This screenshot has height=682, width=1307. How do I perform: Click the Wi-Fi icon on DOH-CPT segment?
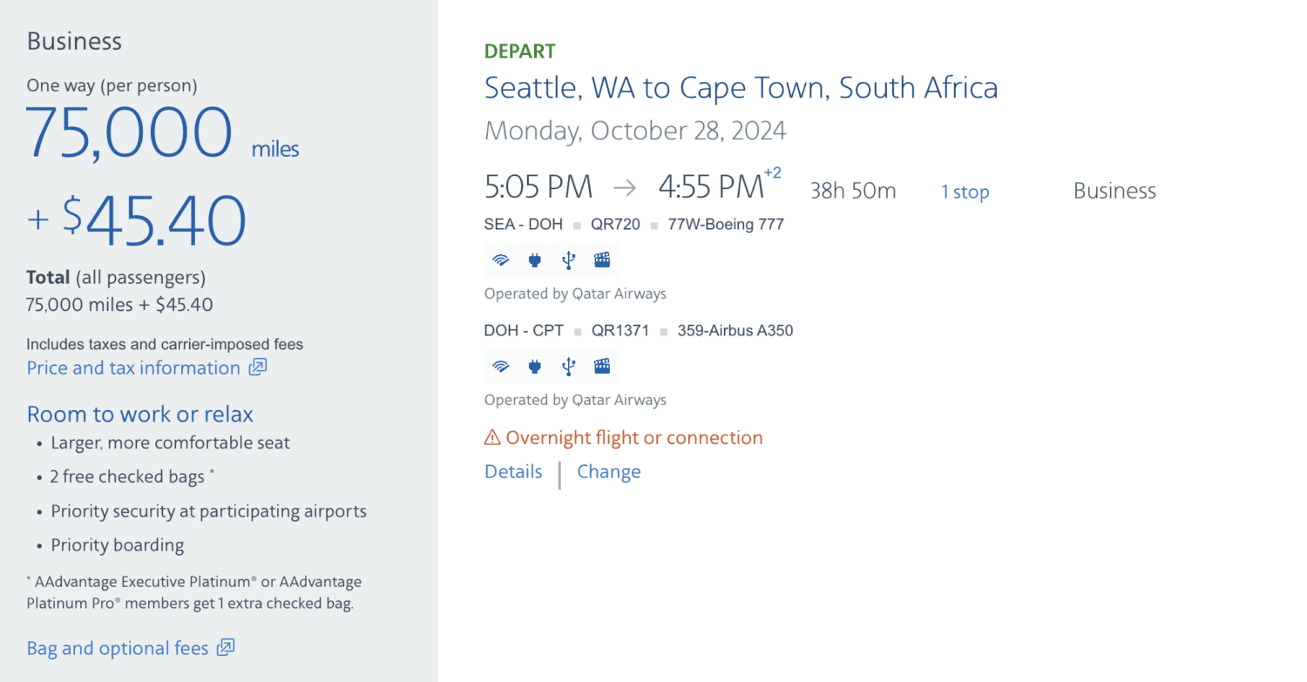tap(500, 366)
